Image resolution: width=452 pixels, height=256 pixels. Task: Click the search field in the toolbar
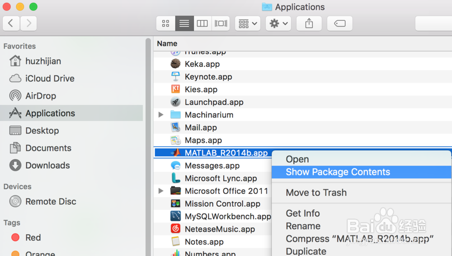click(x=433, y=24)
